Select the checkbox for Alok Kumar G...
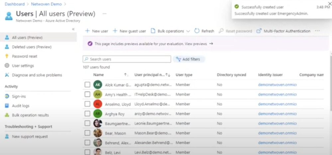 (x=87, y=85)
